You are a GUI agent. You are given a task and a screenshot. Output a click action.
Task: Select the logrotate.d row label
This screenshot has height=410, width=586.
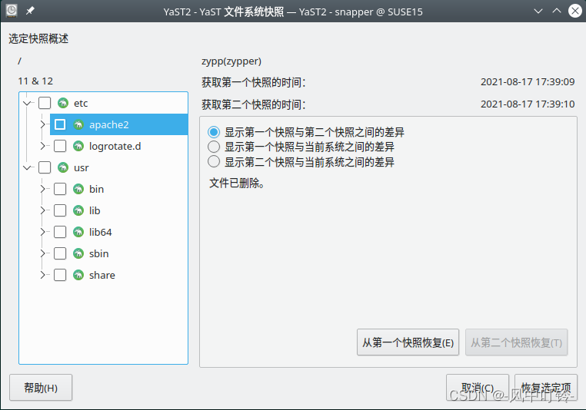pyautogui.click(x=115, y=146)
